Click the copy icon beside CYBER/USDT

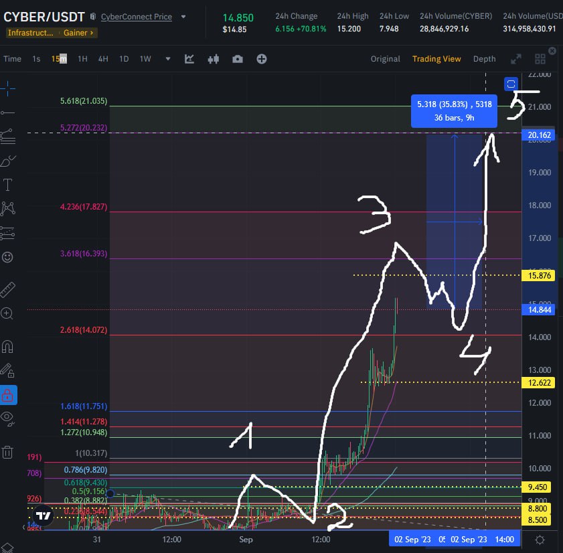click(93, 17)
